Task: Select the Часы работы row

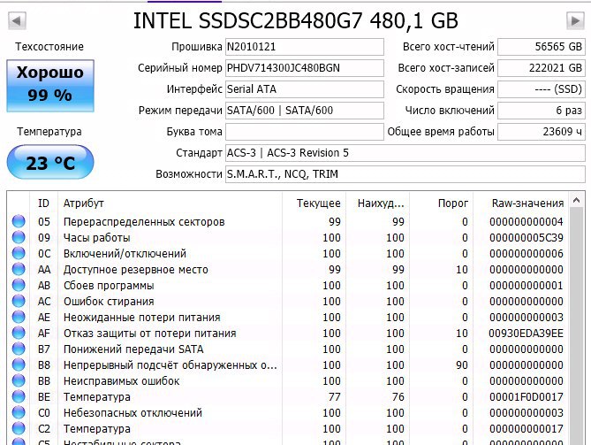Action: 288,237
